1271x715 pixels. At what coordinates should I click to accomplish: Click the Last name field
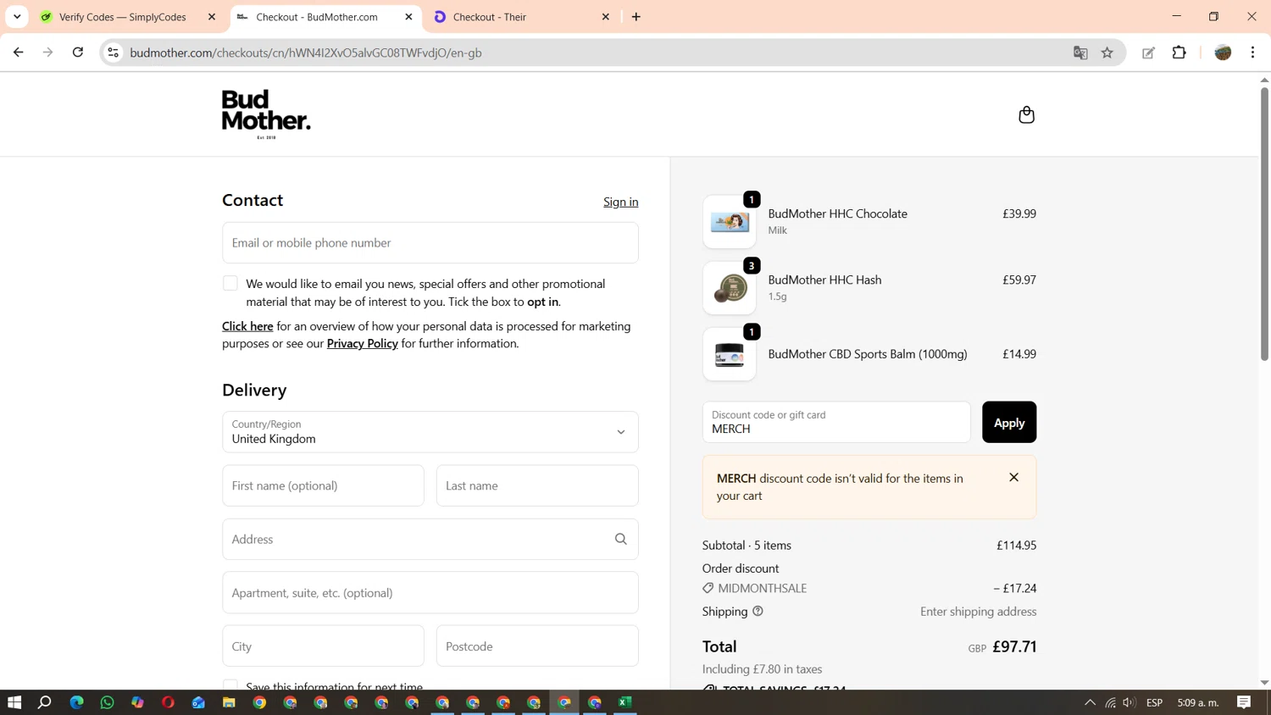537,485
